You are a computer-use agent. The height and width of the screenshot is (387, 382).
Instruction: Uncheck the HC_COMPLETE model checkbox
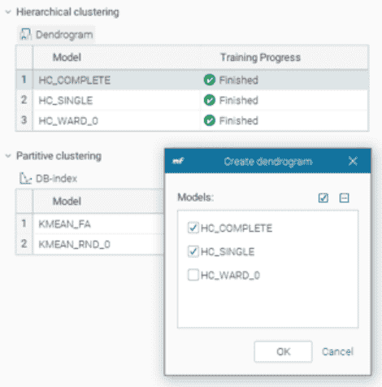(x=193, y=228)
